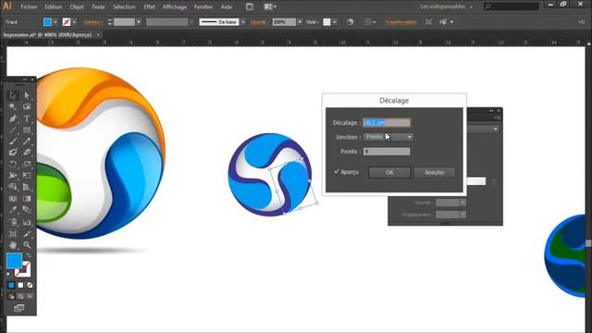Select the Width tool
This screenshot has height=333, width=592.
(x=13, y=176)
